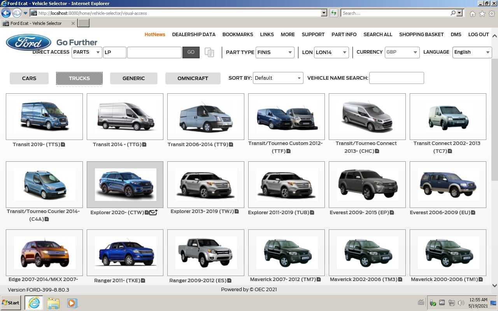Open note icon beside Transit Connect (TC7)

(x=450, y=151)
